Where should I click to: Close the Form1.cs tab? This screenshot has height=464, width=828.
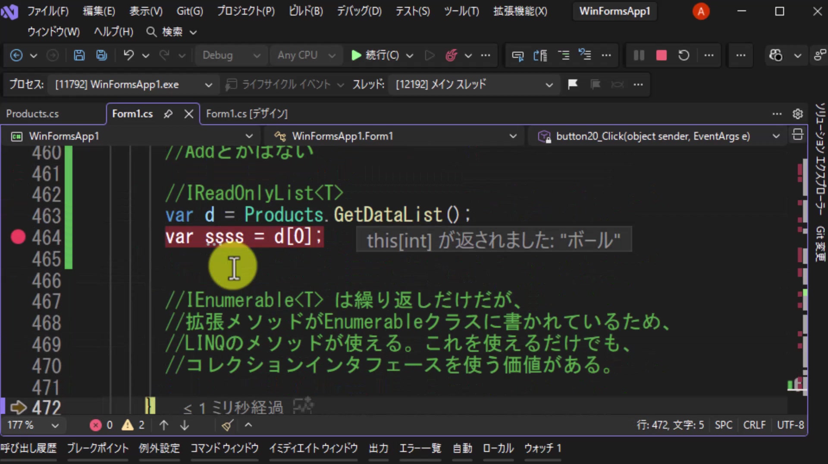click(x=189, y=114)
